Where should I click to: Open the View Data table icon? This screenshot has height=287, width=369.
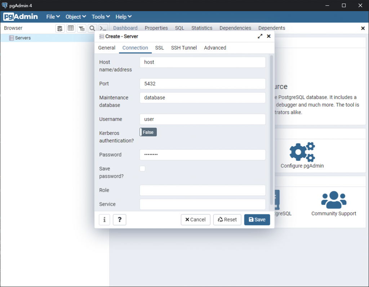(71, 28)
